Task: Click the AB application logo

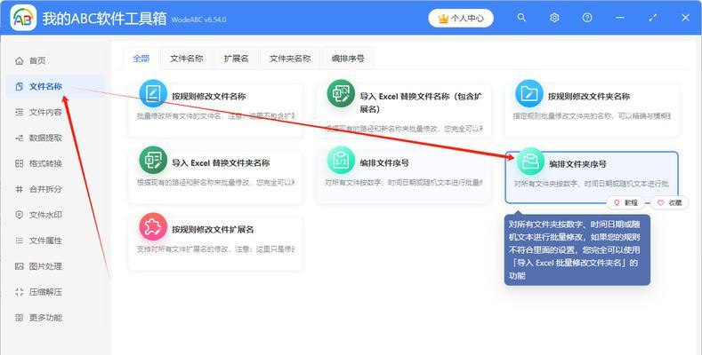Action: (x=23, y=18)
